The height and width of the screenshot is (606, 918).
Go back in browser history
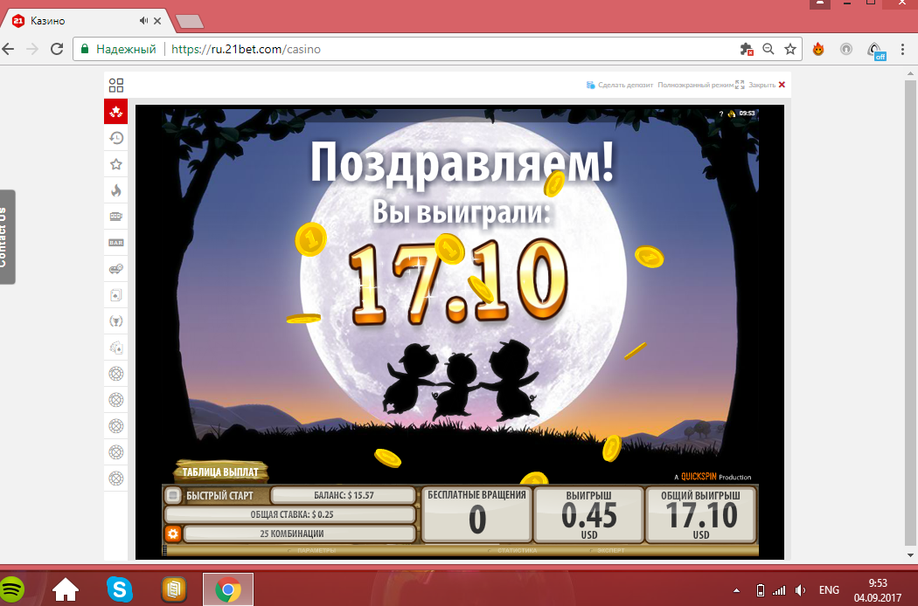tap(9, 49)
